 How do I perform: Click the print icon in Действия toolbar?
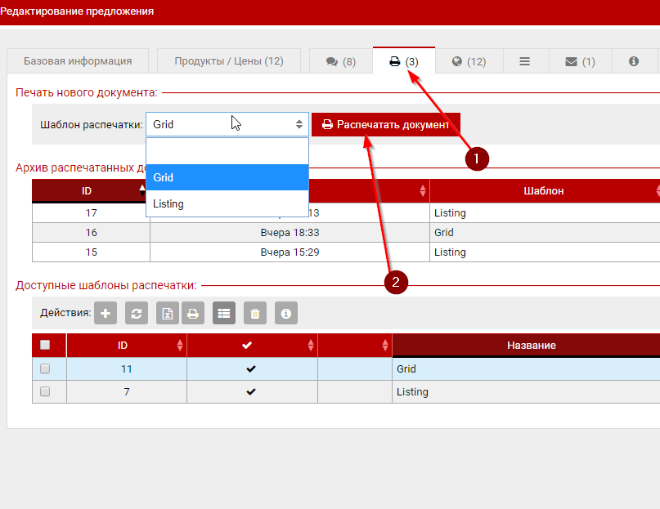click(193, 313)
